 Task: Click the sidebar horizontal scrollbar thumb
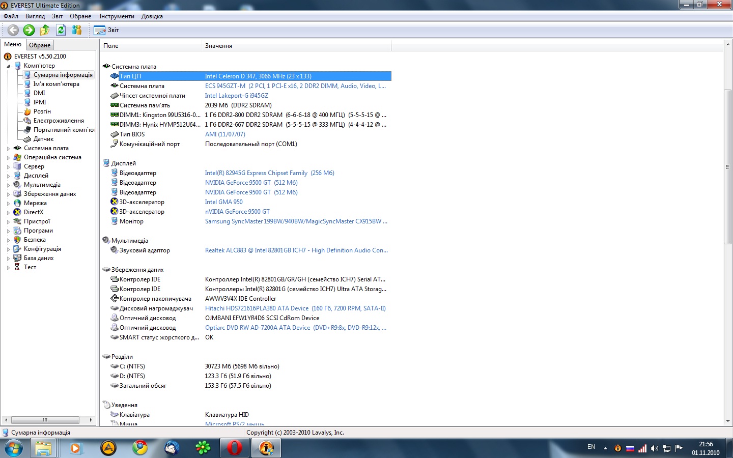(x=45, y=420)
